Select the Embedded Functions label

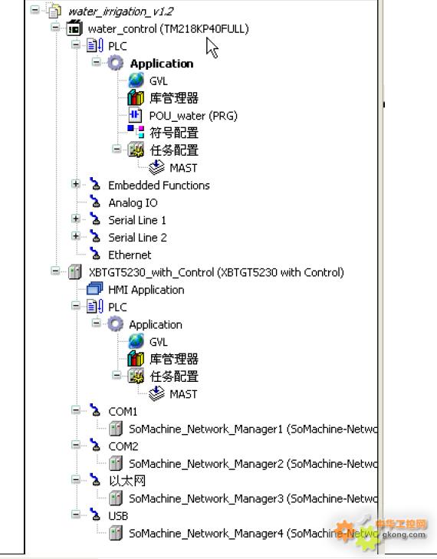(x=159, y=186)
